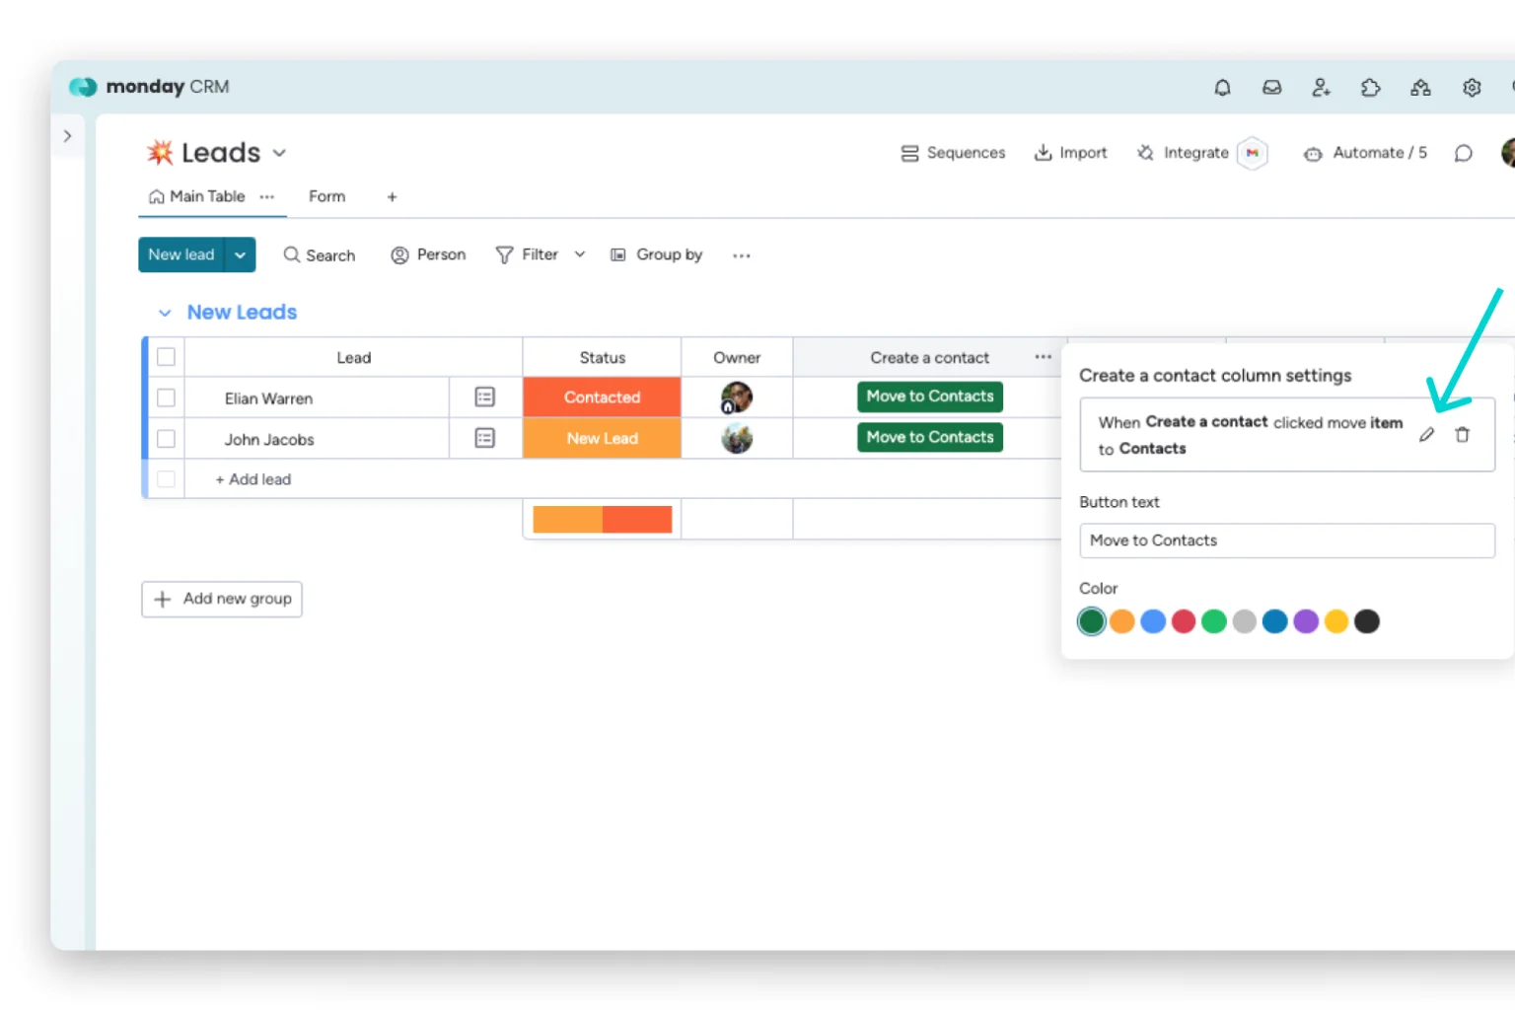Click John Jacobs's owner avatar

pyautogui.click(x=737, y=438)
